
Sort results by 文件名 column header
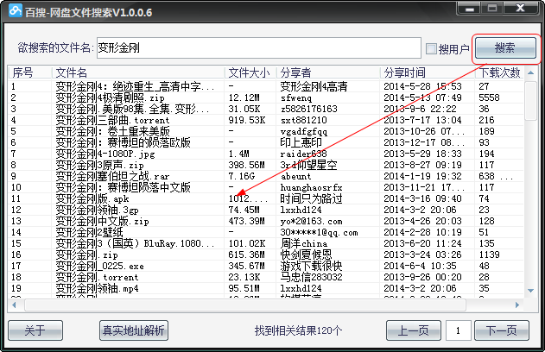(x=138, y=72)
